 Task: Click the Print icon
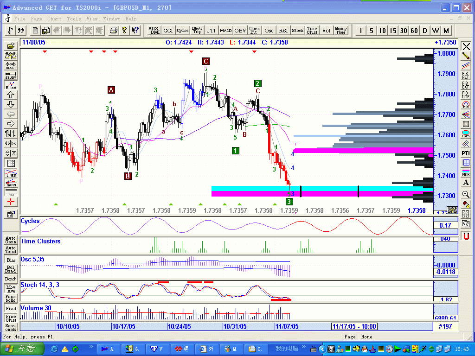point(114,30)
